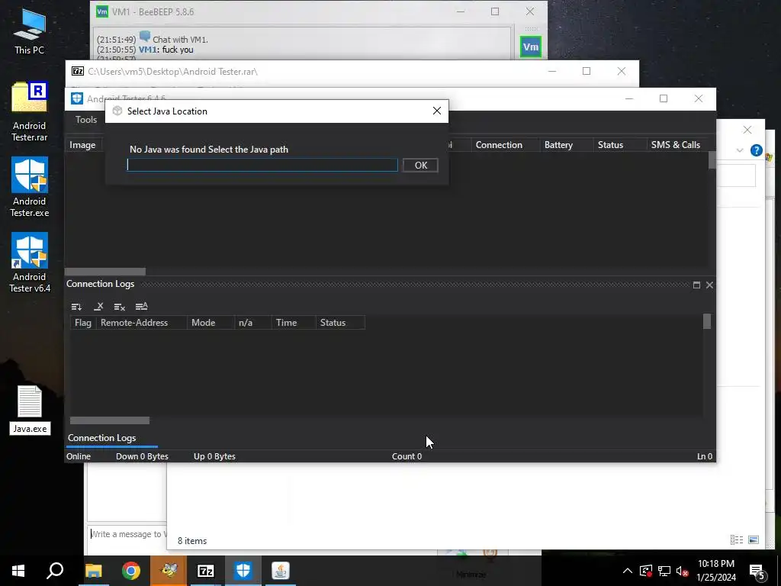Select Android Tester.exe desktop icon
Viewport: 781px width, 586px height.
(x=30, y=188)
